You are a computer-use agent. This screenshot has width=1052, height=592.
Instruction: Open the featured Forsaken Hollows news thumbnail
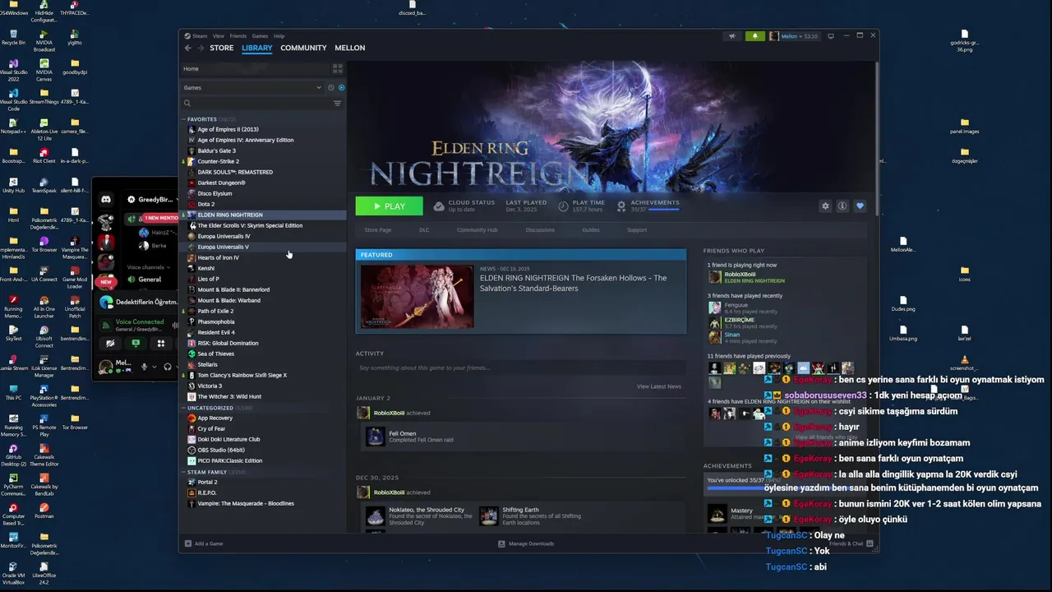(418, 297)
